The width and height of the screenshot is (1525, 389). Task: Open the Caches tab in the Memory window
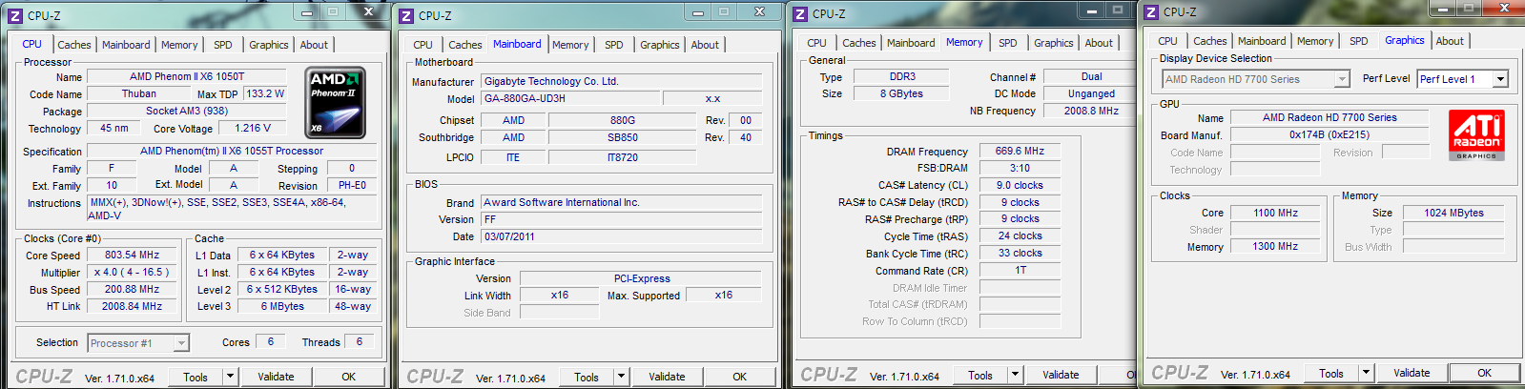(858, 43)
